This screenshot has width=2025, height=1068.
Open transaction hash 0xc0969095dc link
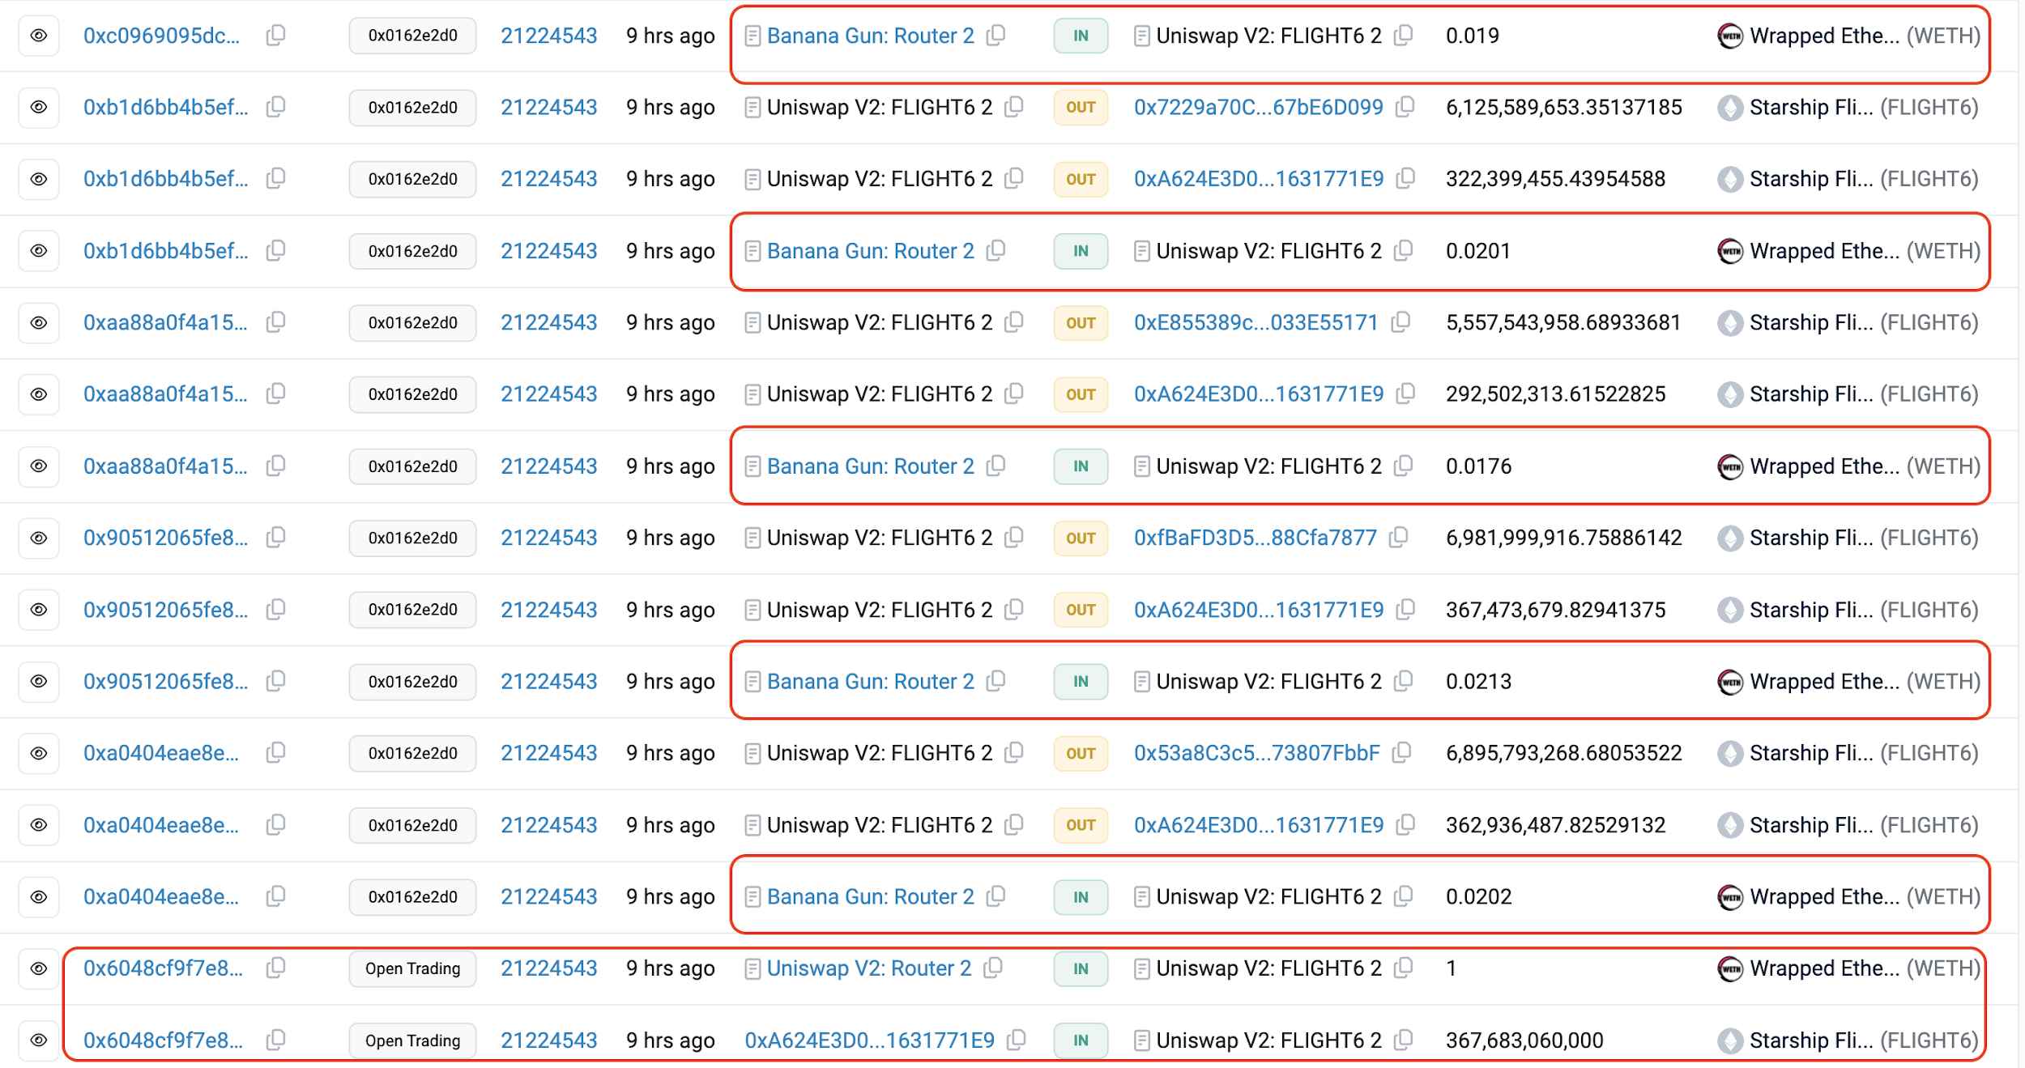(x=161, y=36)
